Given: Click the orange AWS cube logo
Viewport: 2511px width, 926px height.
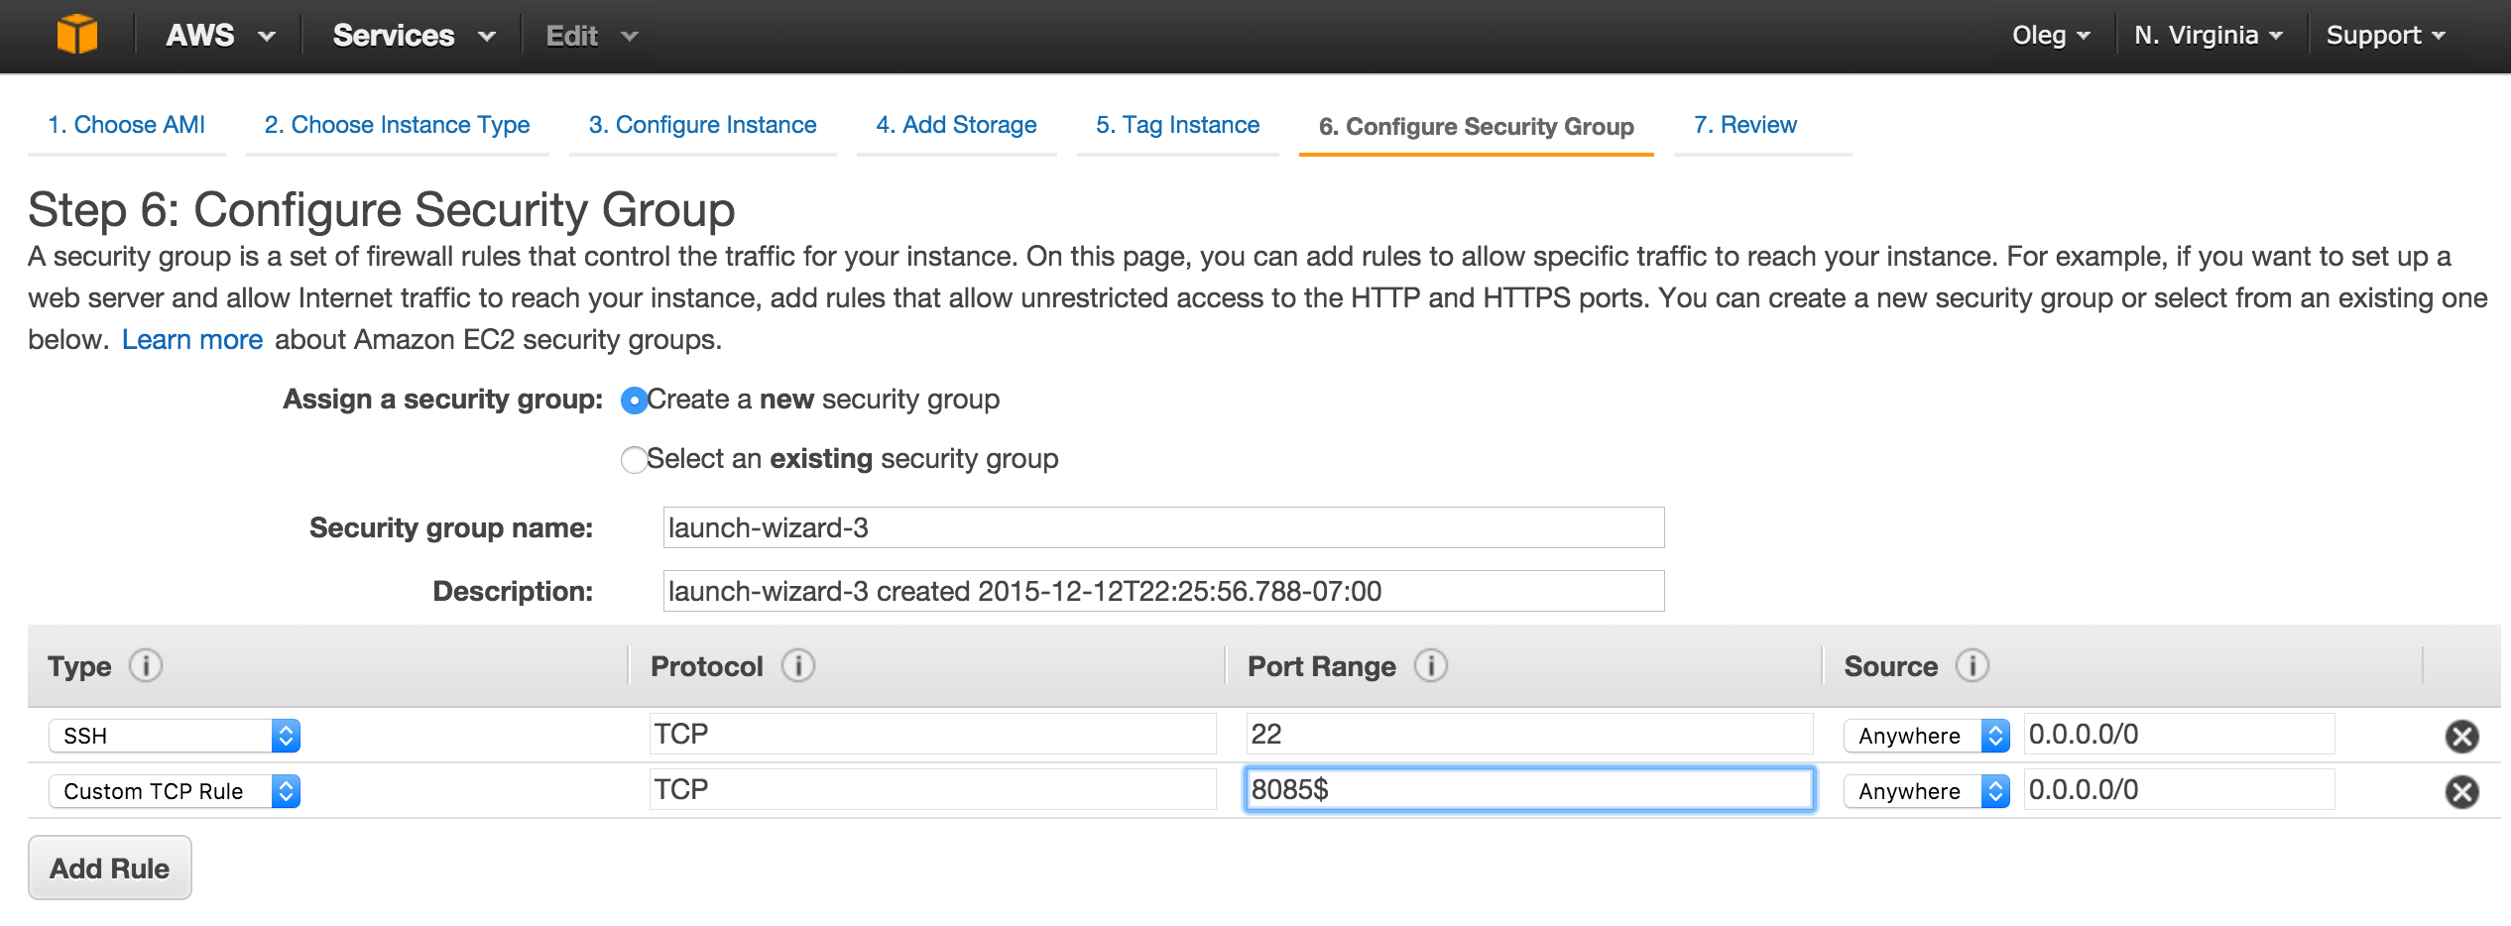Looking at the screenshot, I should point(77,35).
